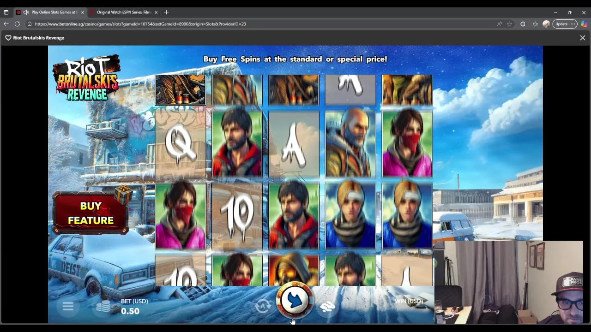Click the BET (USD) 0.50 value
The image size is (591, 332).
pos(130,311)
